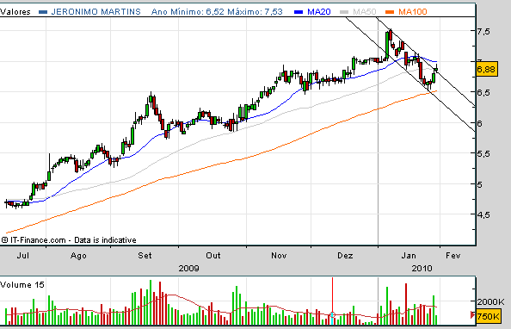Click the Ano Mínimo 6,52 Máximo 7,53 text
511x329 pixels.
[217, 12]
